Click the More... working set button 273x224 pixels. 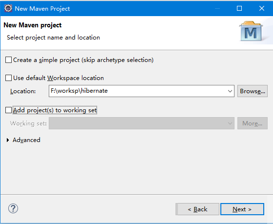pos(253,123)
